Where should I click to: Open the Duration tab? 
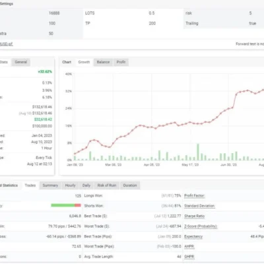pos(130,185)
